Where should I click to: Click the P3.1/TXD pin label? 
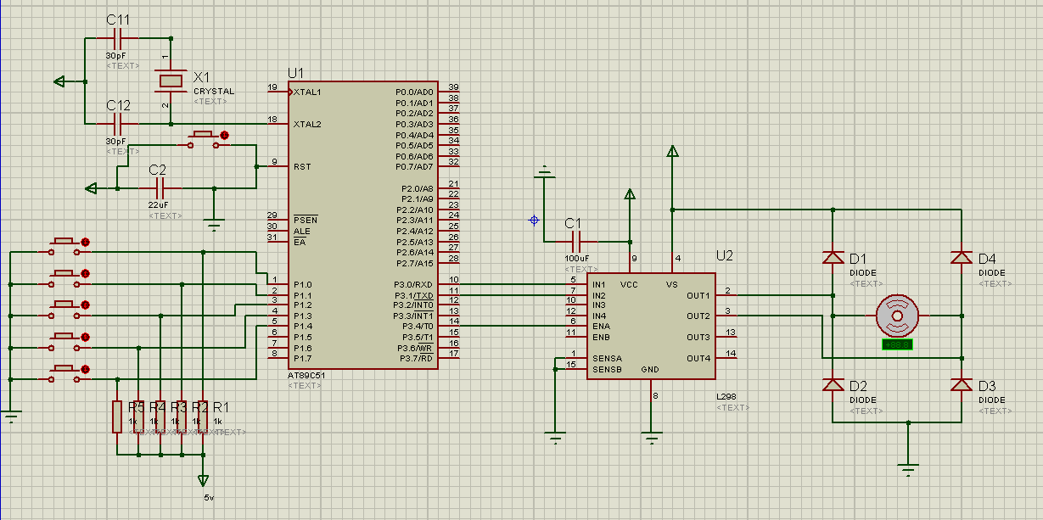(x=415, y=295)
